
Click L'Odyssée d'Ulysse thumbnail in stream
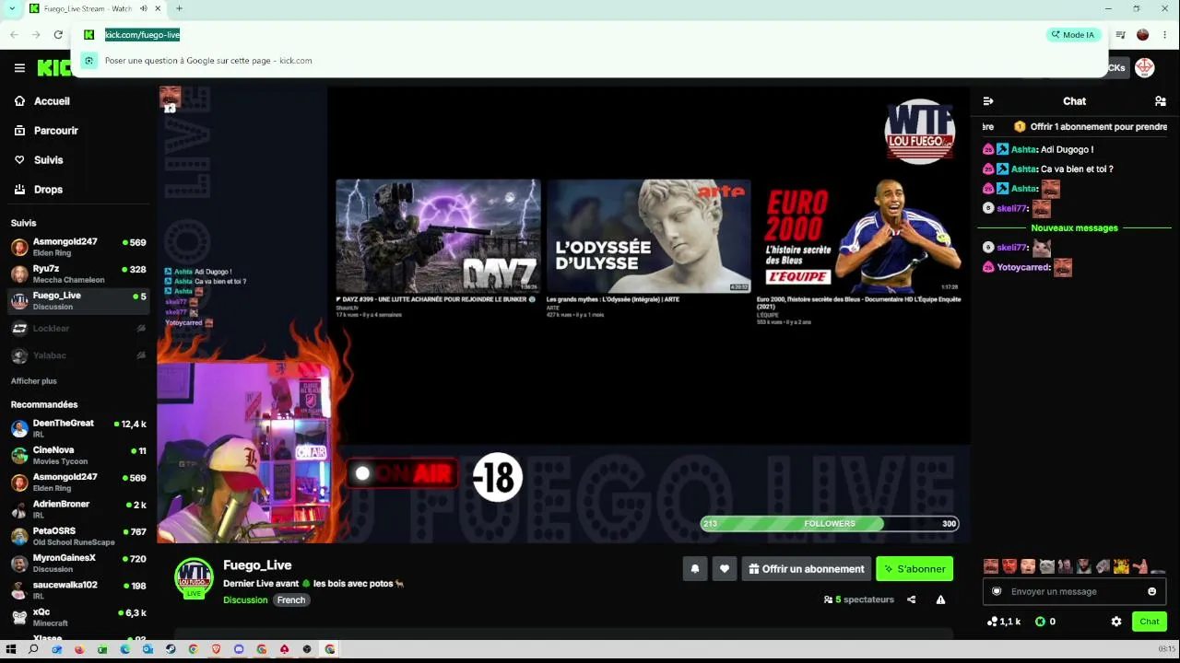[x=649, y=236]
